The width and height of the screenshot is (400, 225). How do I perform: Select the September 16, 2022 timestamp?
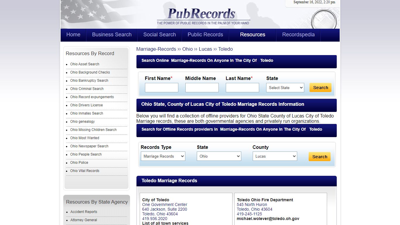tap(314, 2)
